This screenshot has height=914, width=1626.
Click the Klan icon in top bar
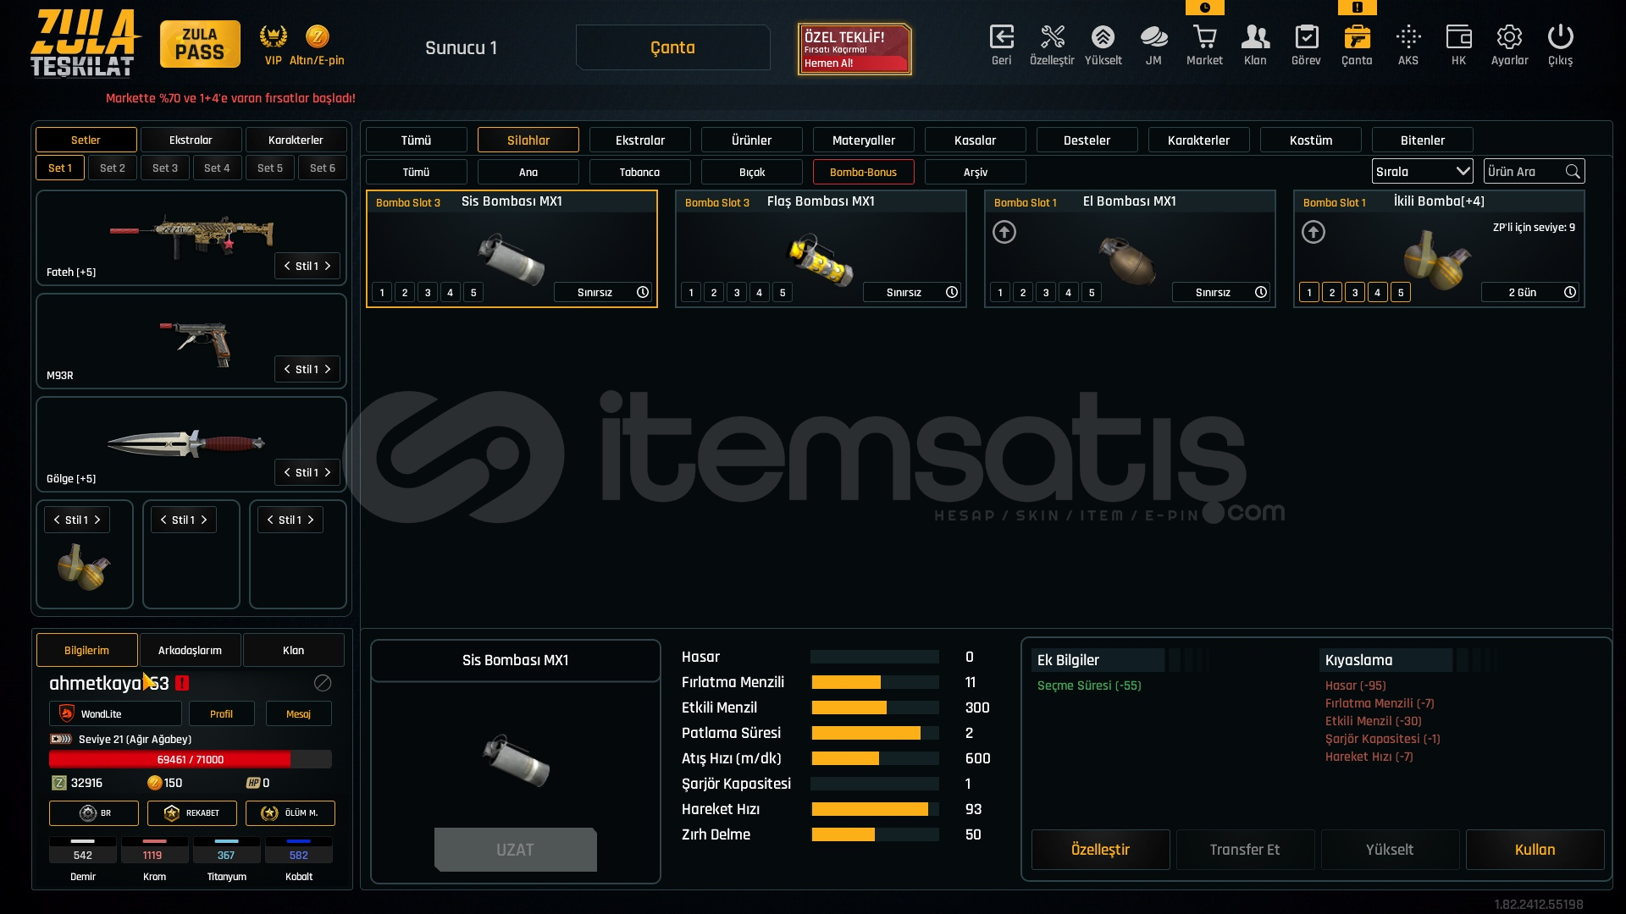[1255, 38]
